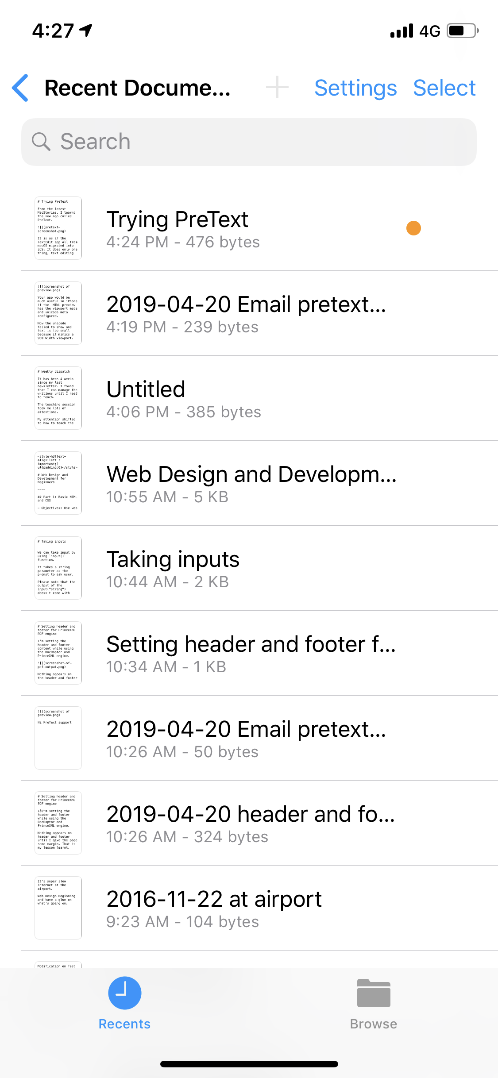Tap the location arrow in status bar
This screenshot has width=498, height=1078.
pos(86,30)
